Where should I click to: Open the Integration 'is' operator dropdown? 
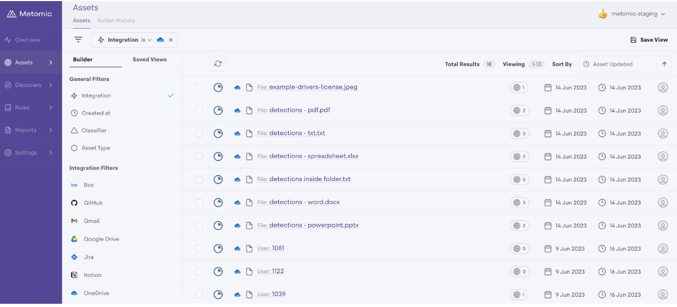(147, 40)
